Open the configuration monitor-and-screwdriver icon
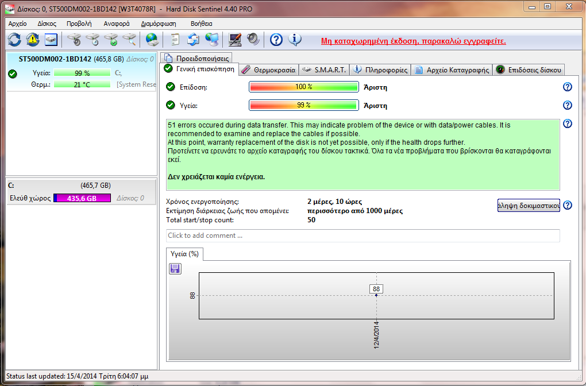 [x=235, y=40]
